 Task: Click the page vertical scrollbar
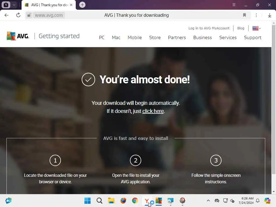point(274,99)
